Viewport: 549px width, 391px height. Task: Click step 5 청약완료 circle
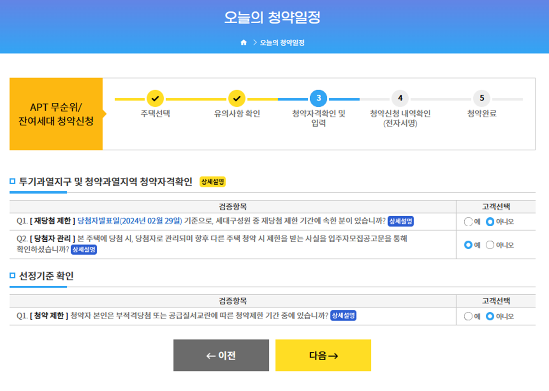[x=482, y=98]
